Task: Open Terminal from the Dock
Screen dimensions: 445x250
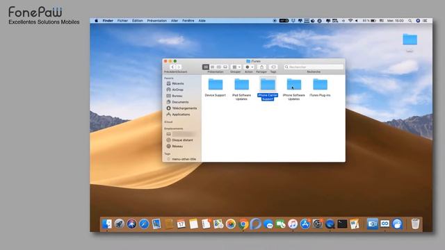Action: click(342, 224)
